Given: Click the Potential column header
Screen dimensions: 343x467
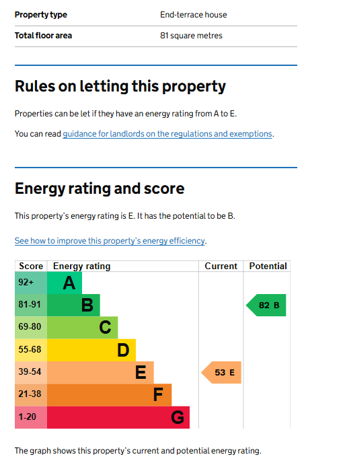Looking at the screenshot, I should pos(268,266).
